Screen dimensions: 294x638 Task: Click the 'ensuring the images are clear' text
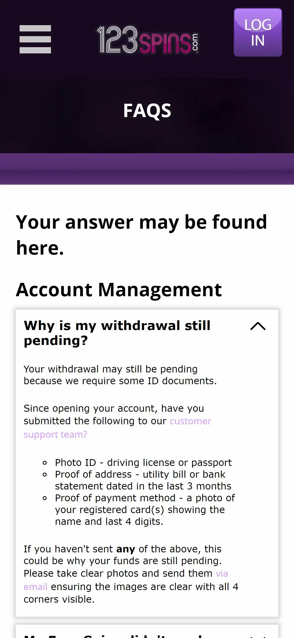pos(144,587)
